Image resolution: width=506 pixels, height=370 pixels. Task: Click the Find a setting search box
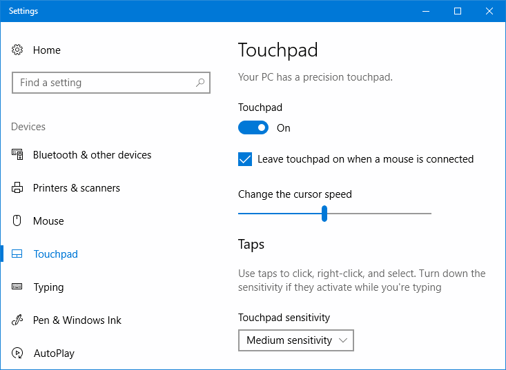[104, 83]
